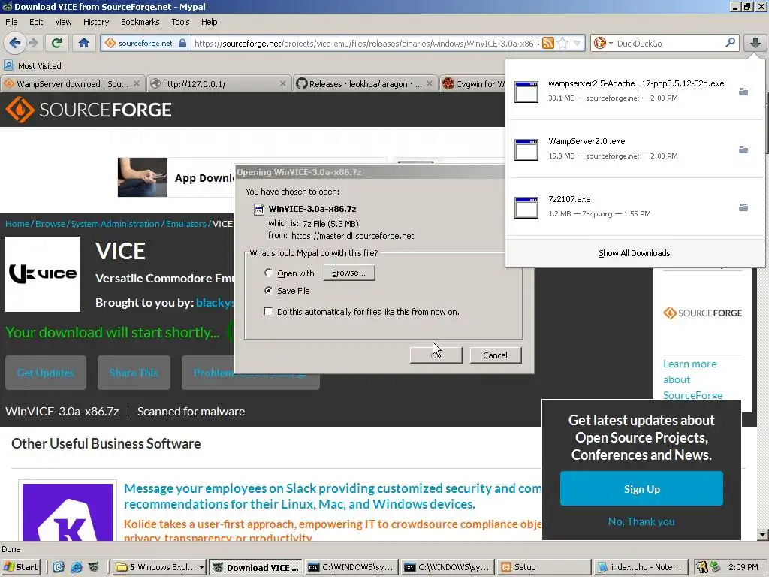The height and width of the screenshot is (577, 769).
Task: Close the laragon Releases tab
Action: [430, 84]
